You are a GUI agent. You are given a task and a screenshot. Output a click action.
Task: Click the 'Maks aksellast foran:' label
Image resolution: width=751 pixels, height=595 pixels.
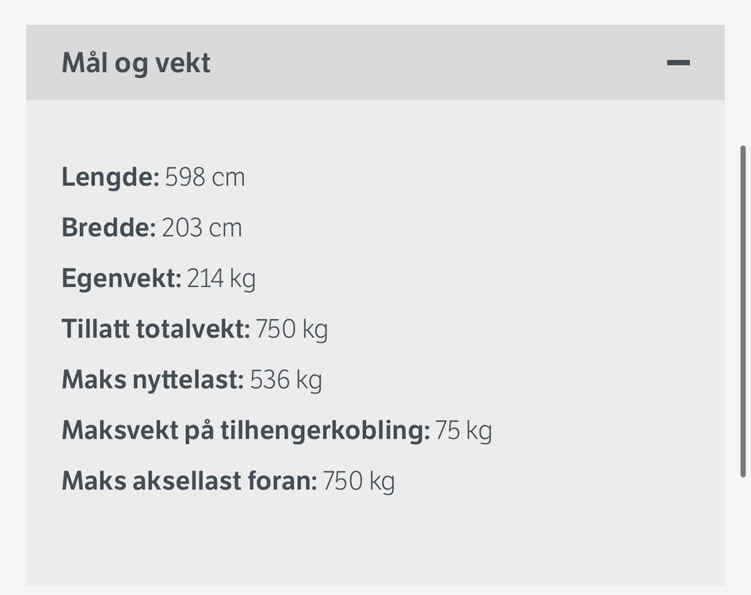pos(189,481)
